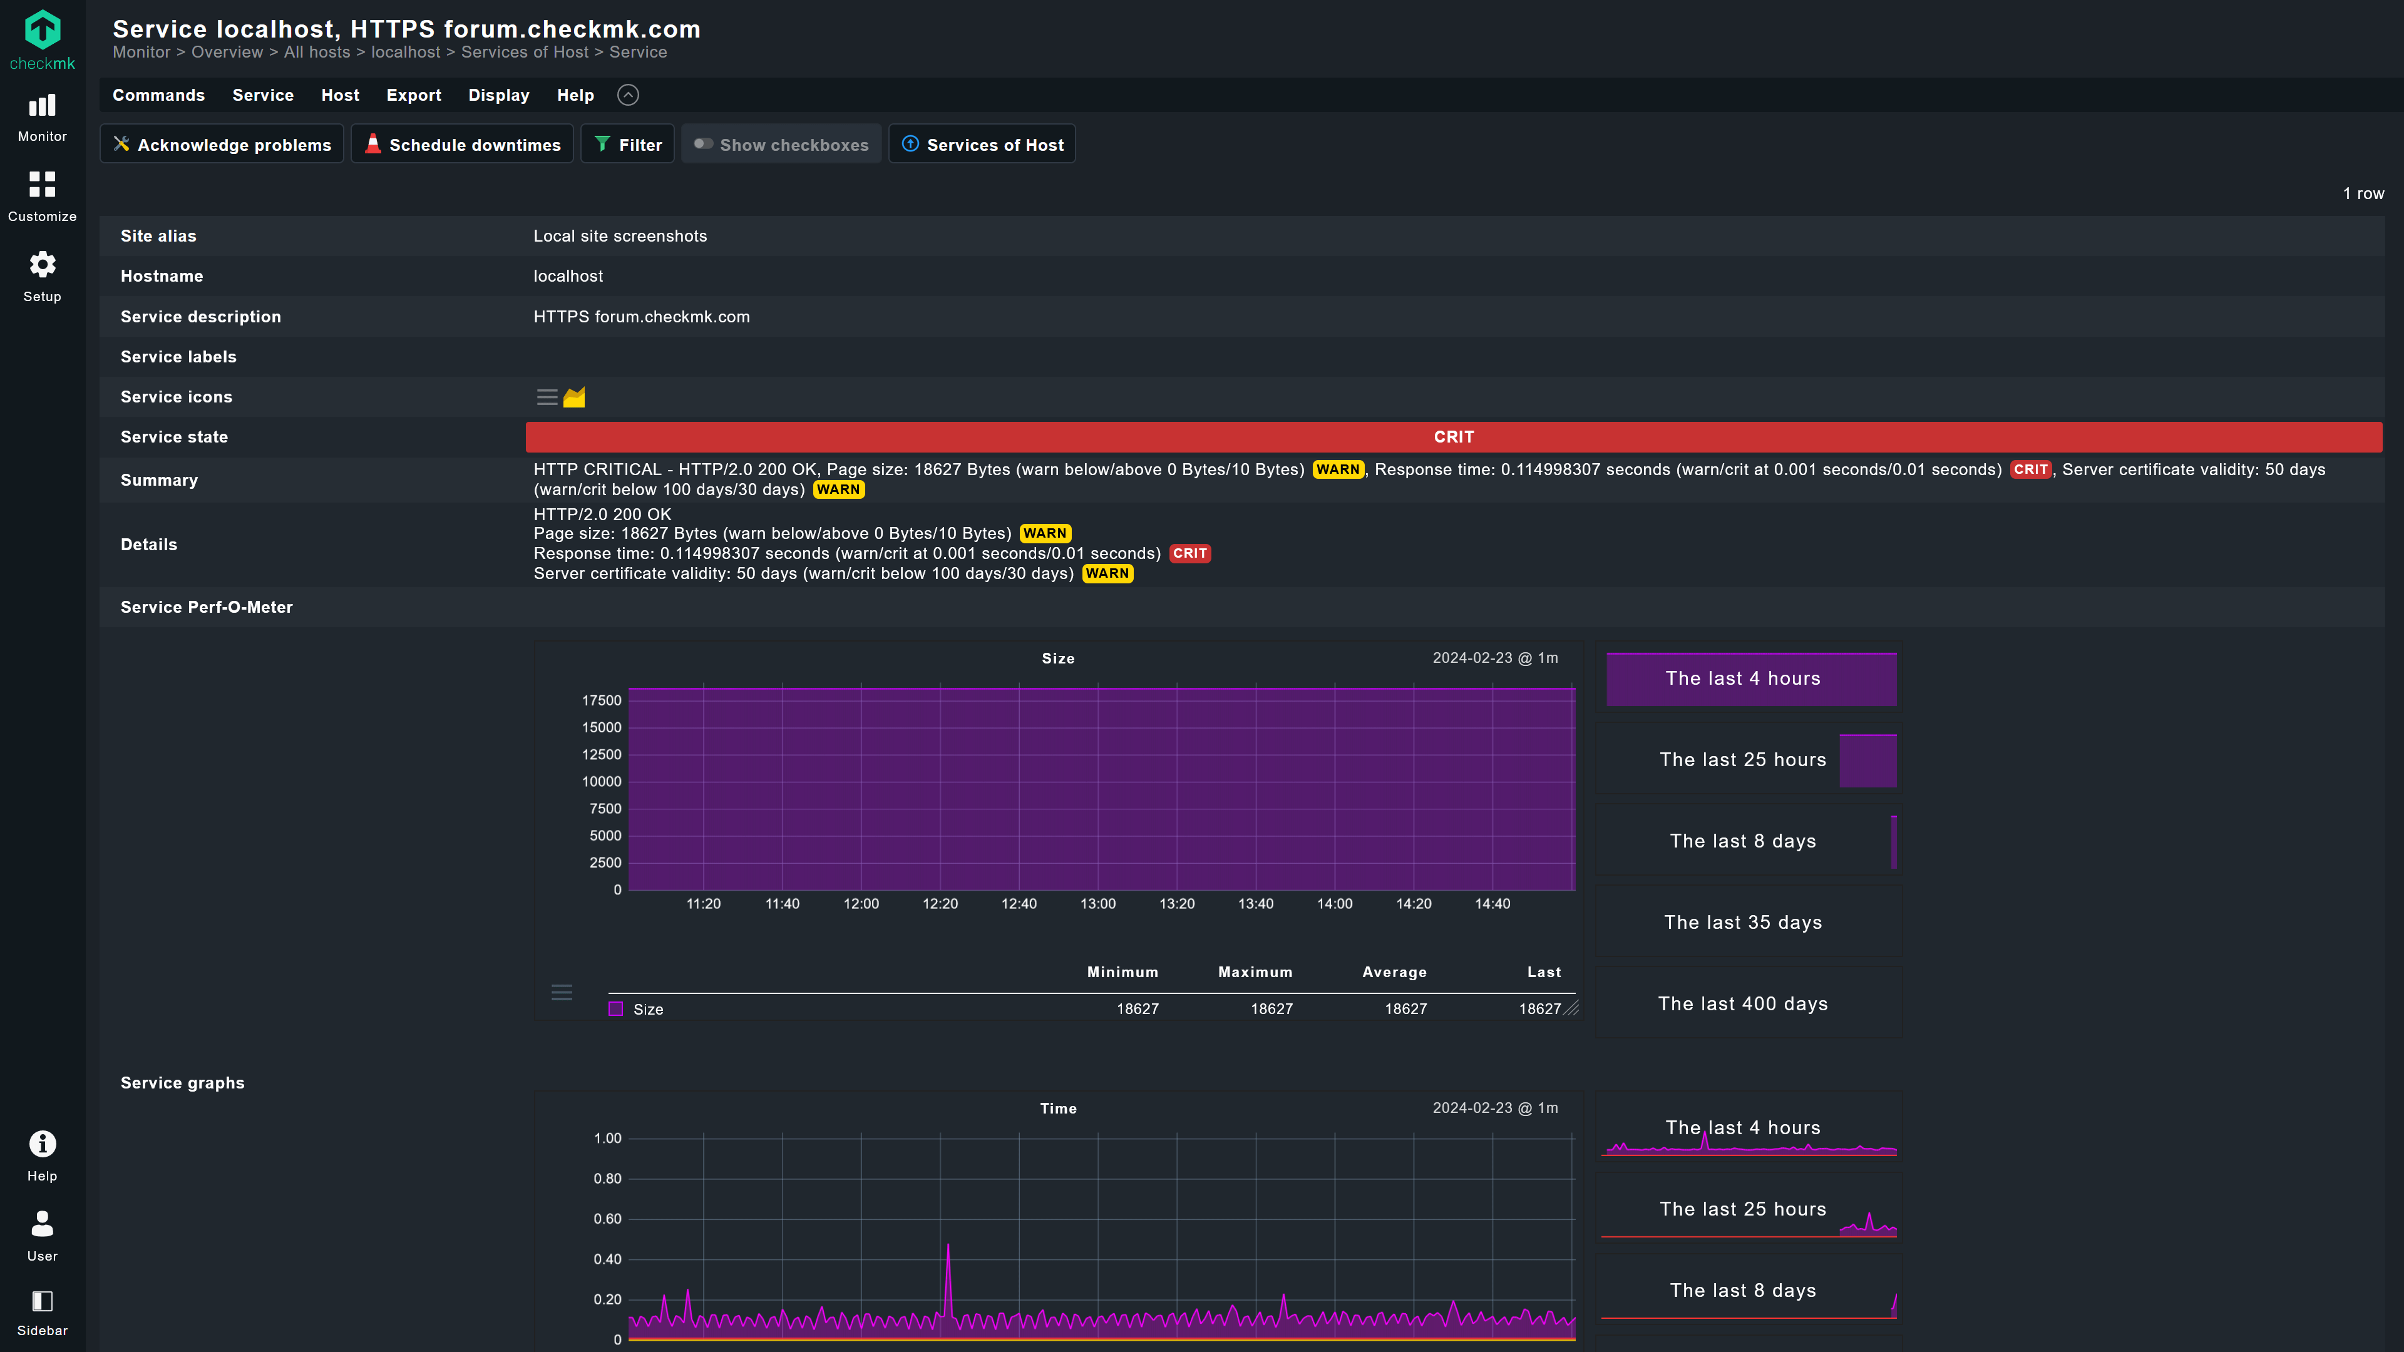Open the User menu
Image resolution: width=2404 pixels, height=1352 pixels.
(x=42, y=1236)
